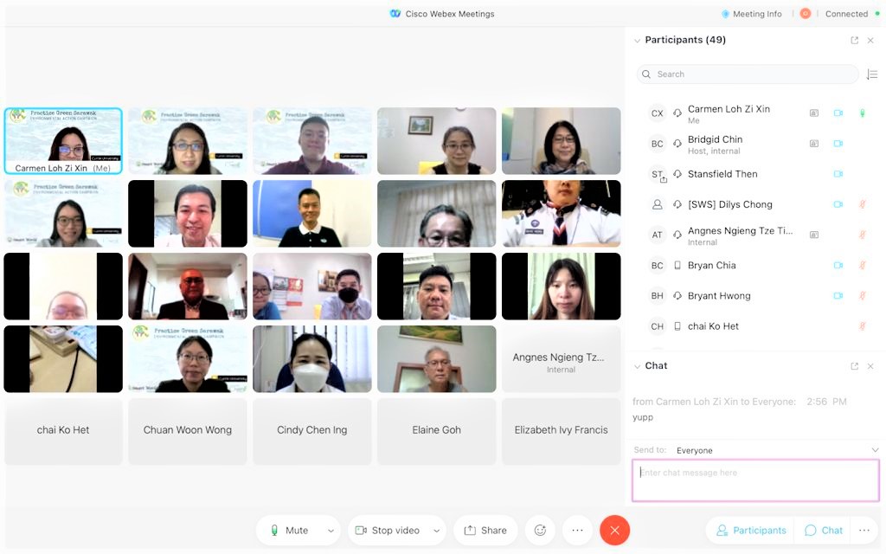Toggle the Chat panel button
Image resolution: width=886 pixels, height=554 pixels.
(823, 531)
